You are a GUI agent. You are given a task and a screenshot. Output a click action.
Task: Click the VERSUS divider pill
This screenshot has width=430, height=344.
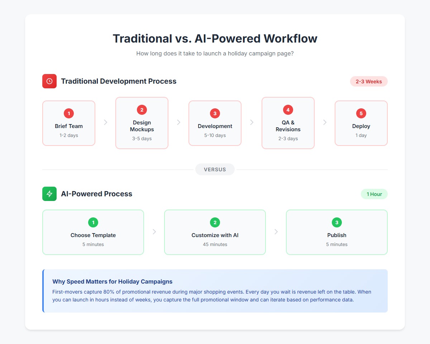pyautogui.click(x=215, y=169)
